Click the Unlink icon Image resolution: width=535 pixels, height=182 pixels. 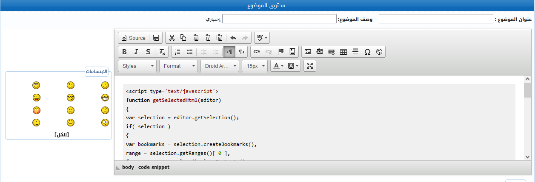click(x=268, y=52)
